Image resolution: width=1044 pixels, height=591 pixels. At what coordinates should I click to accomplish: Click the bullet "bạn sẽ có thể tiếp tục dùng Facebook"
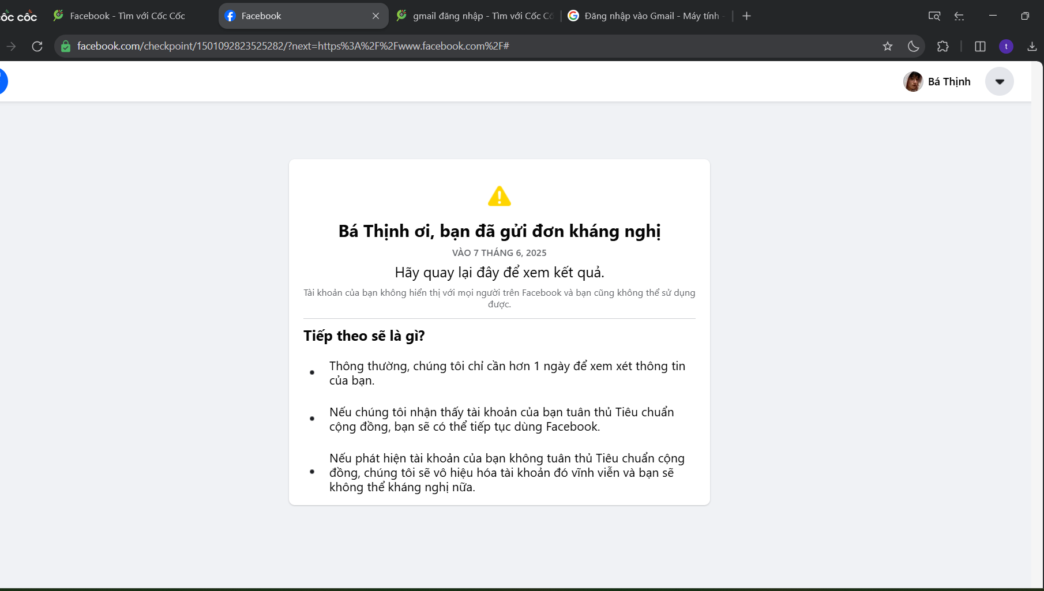point(502,419)
